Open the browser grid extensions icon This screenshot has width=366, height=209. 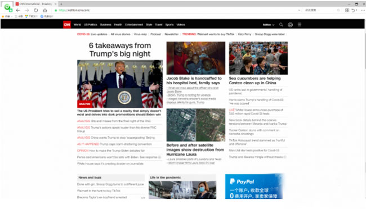coord(347,10)
